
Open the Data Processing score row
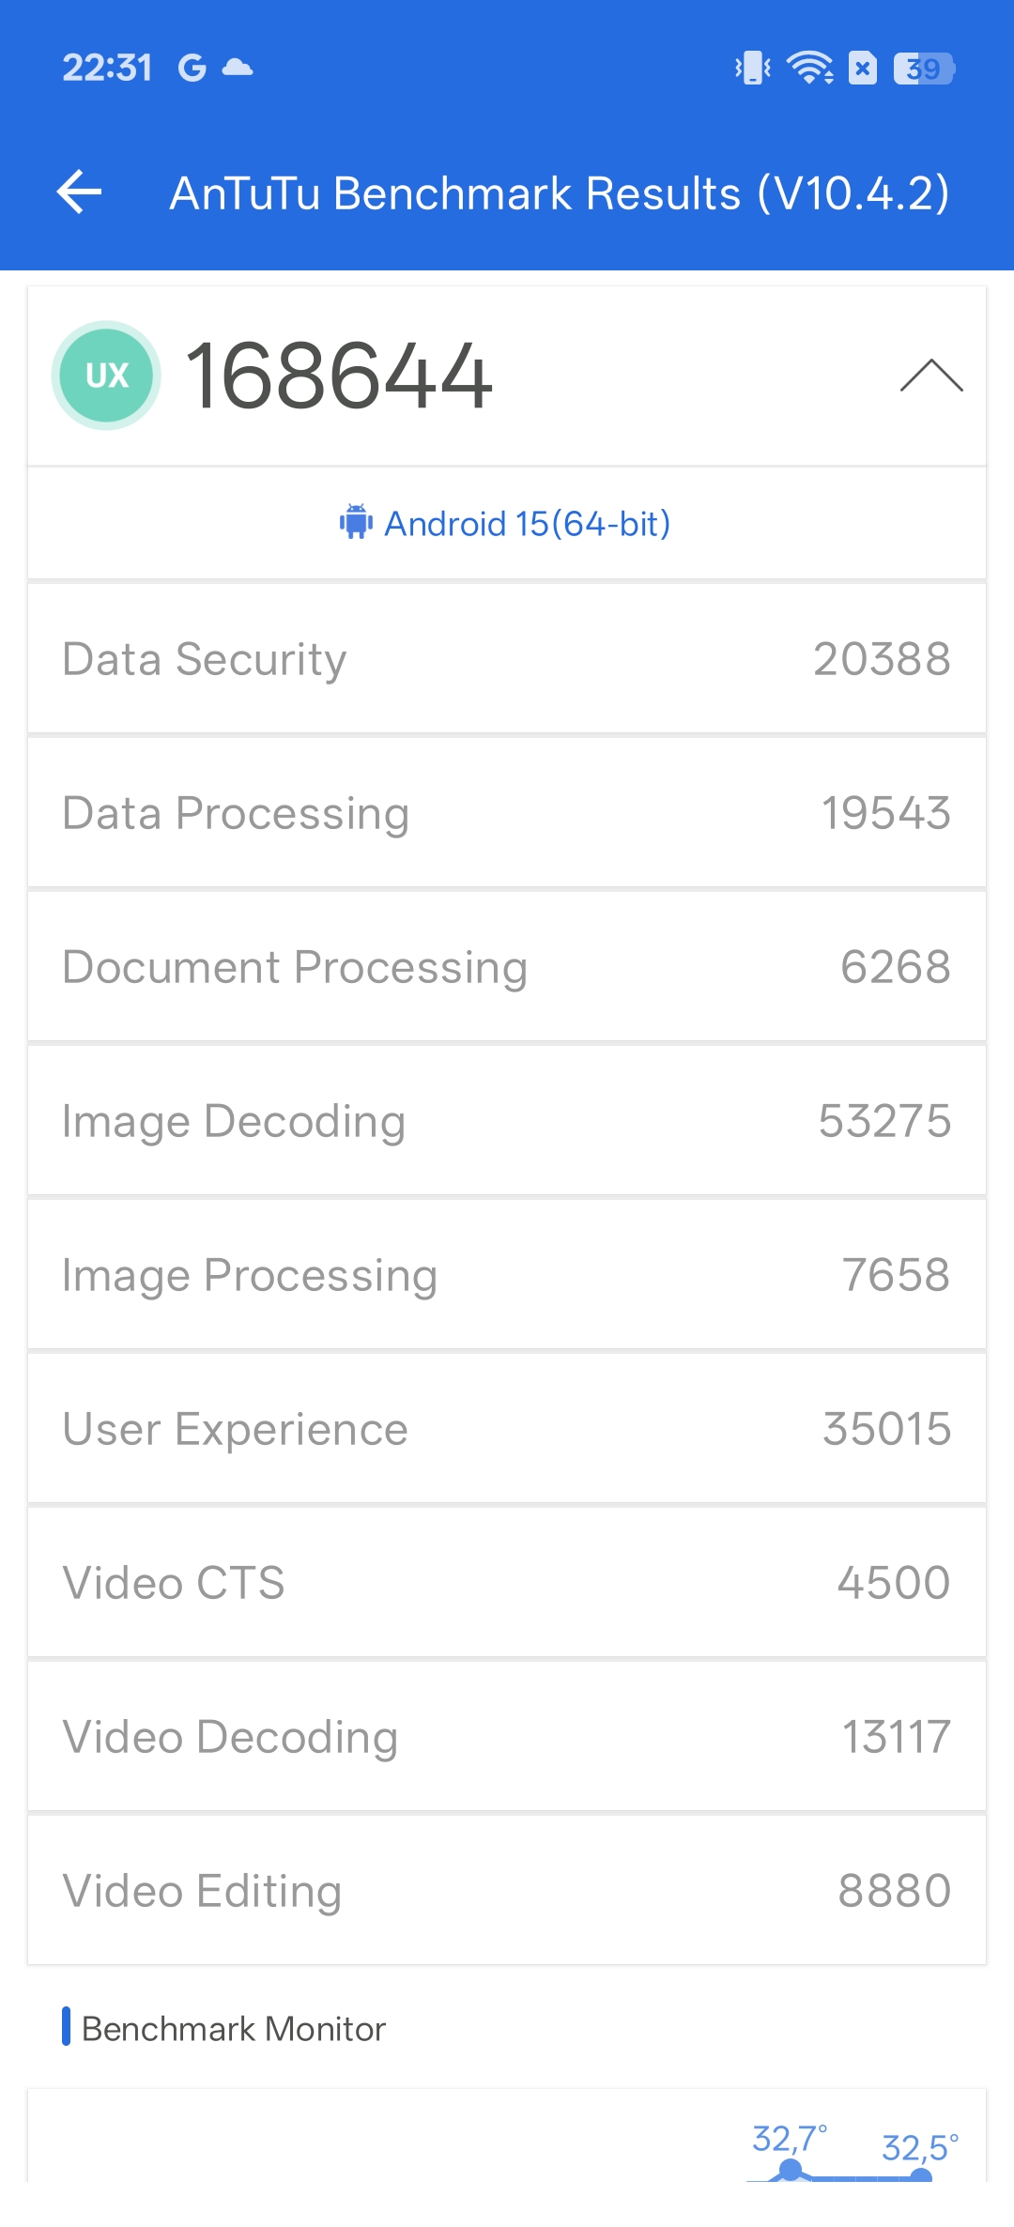[507, 813]
